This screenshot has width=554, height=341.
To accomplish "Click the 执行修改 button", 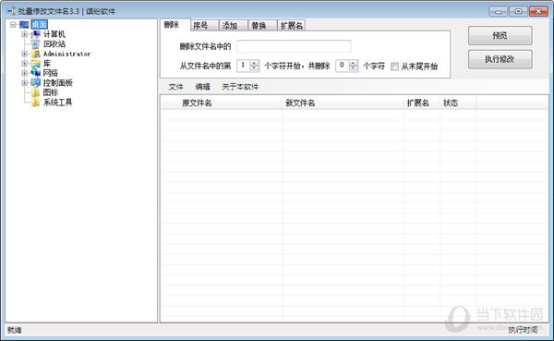I will 500,59.
